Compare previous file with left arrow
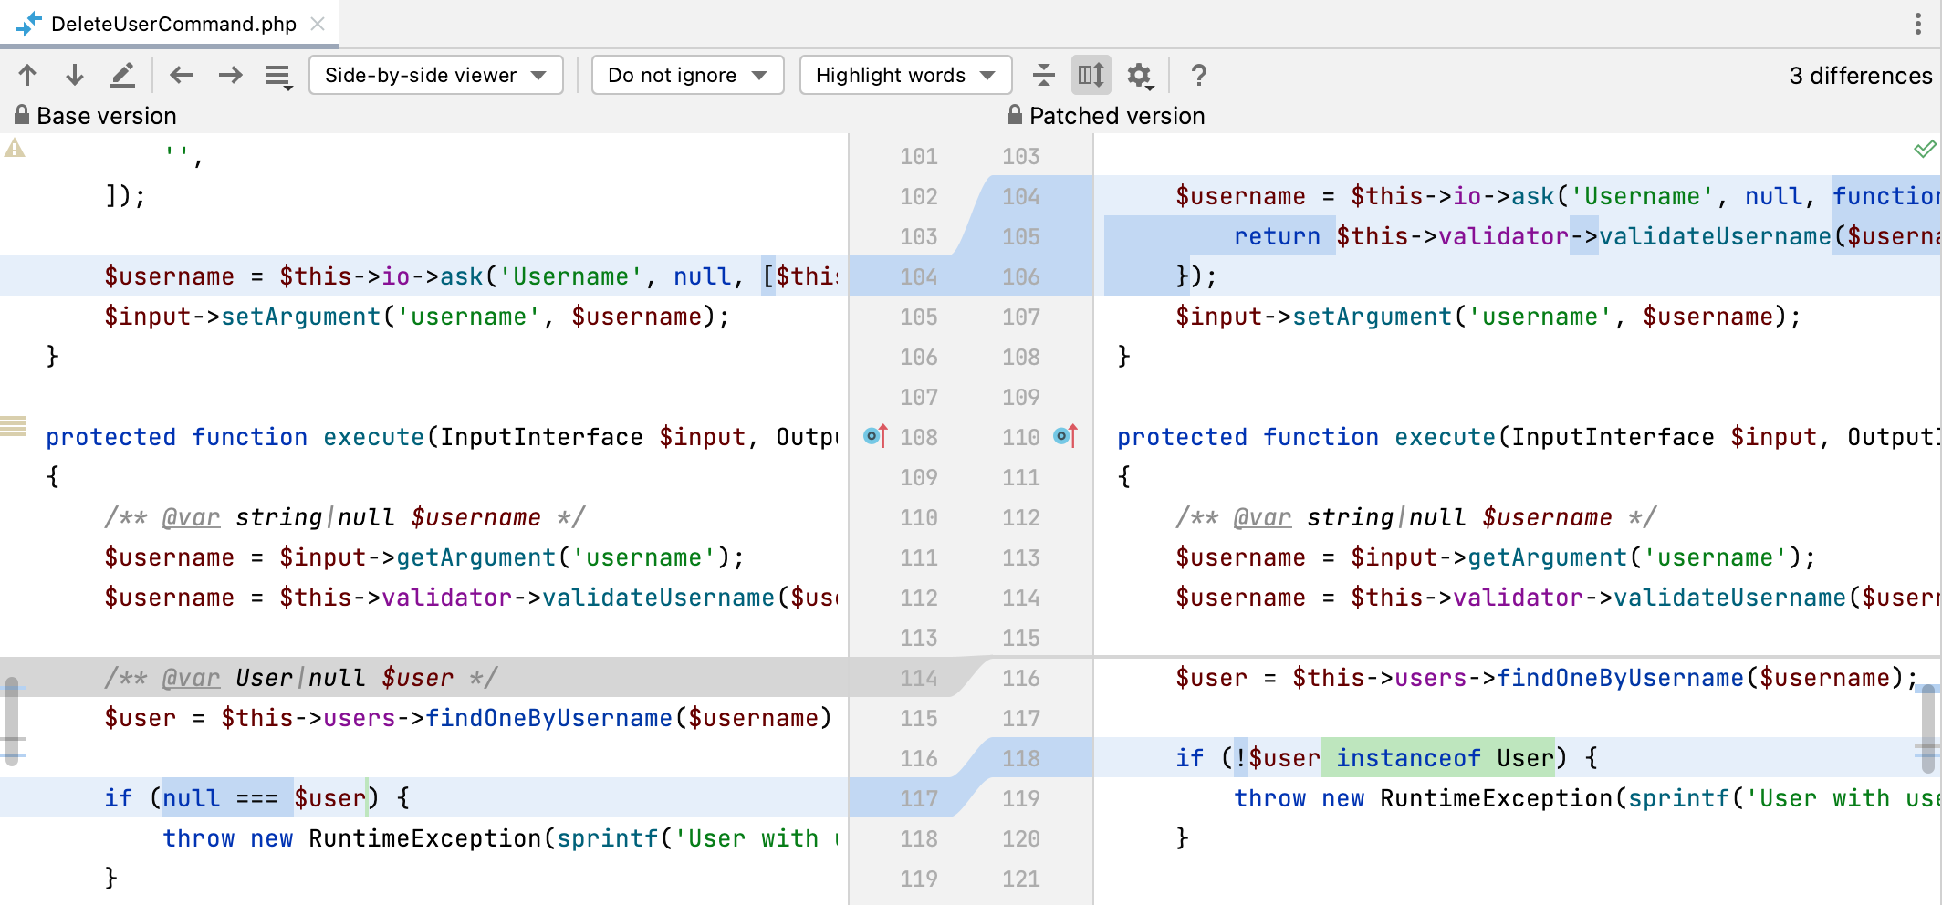1942x905 pixels. [x=182, y=75]
